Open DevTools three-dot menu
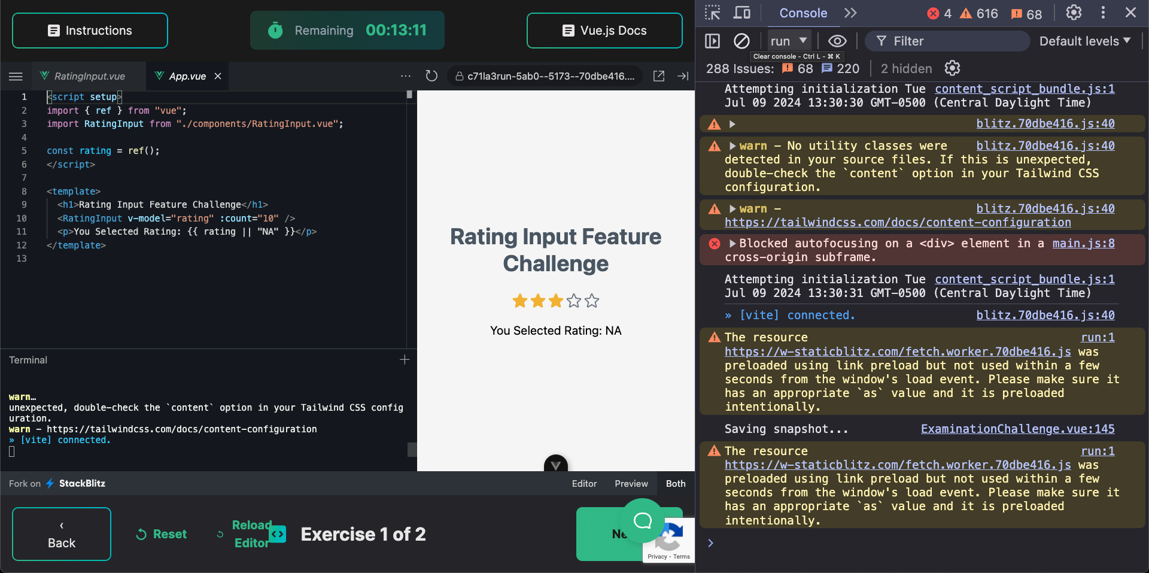 click(1103, 13)
